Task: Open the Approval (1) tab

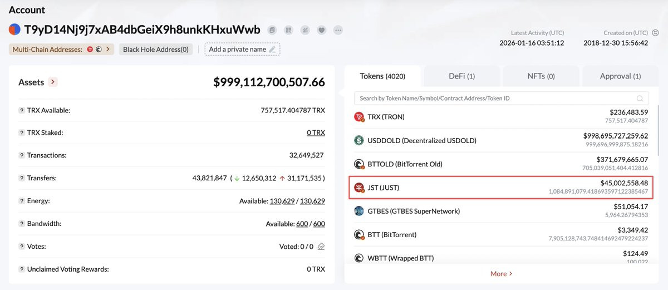Action: tap(620, 76)
